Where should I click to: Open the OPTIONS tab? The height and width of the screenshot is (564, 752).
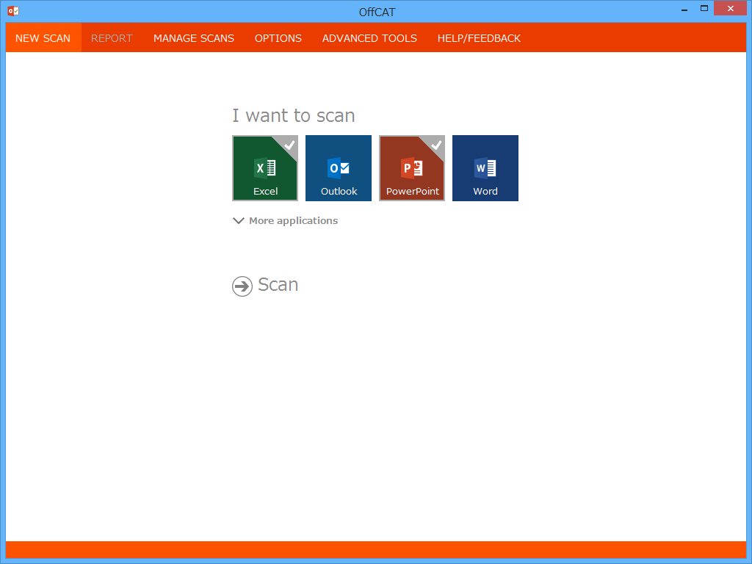(x=278, y=38)
